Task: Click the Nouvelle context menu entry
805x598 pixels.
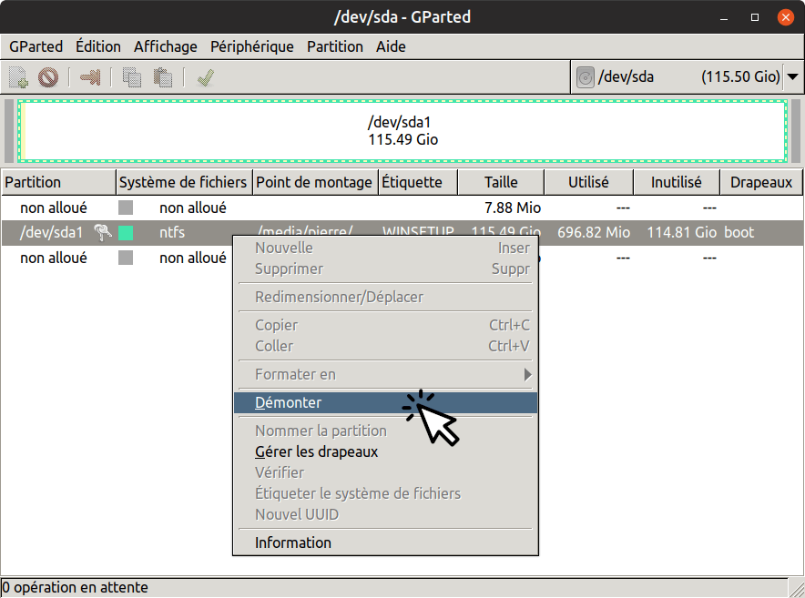Action: click(x=385, y=248)
